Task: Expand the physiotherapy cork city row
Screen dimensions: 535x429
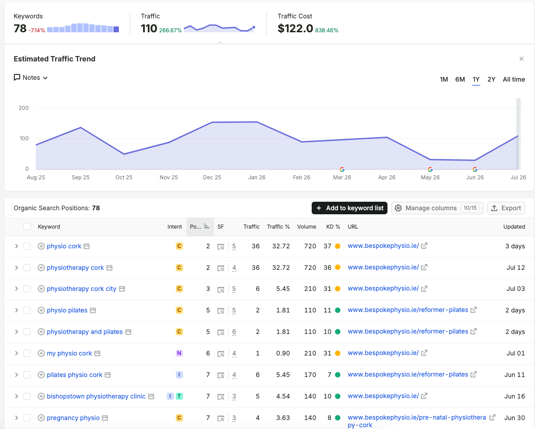Action: coord(16,289)
